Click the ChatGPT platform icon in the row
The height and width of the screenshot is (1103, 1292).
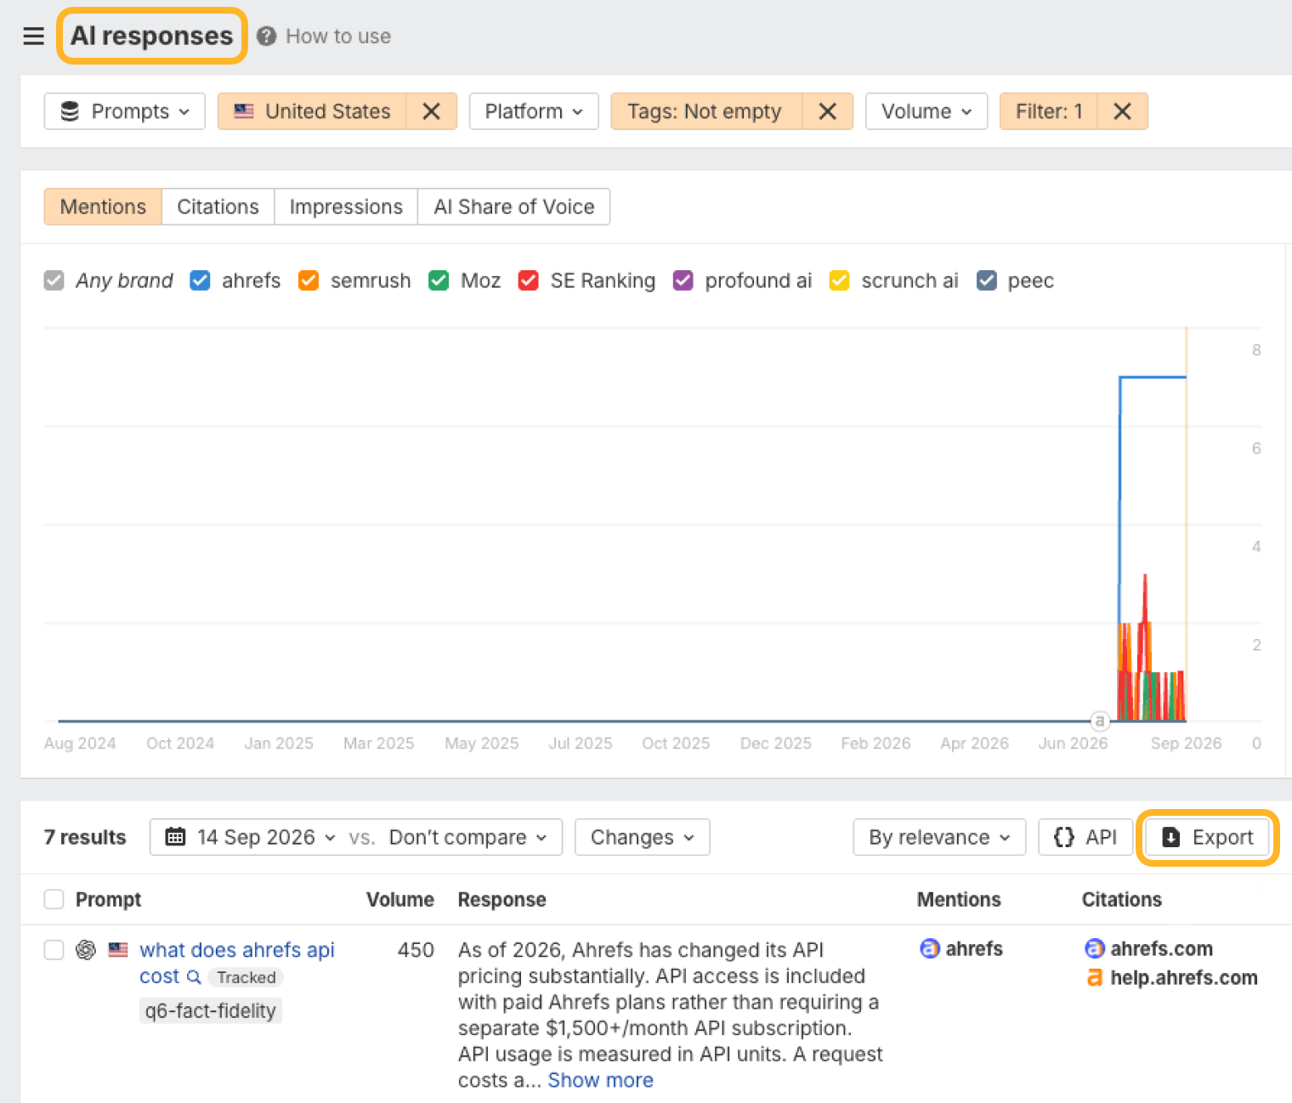(x=86, y=949)
